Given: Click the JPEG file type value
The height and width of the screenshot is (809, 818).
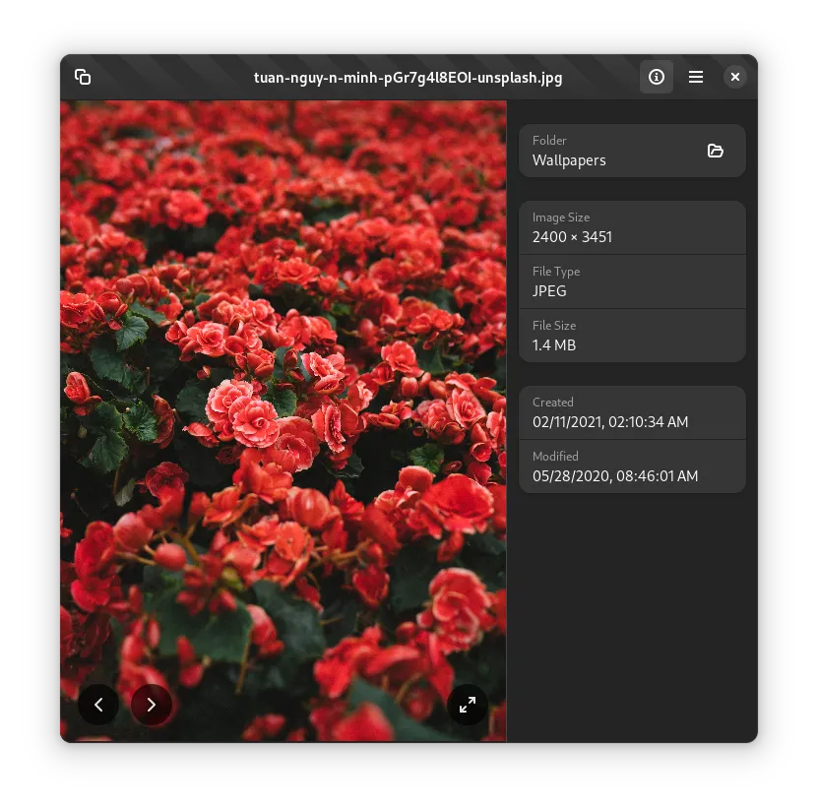Looking at the screenshot, I should point(549,291).
